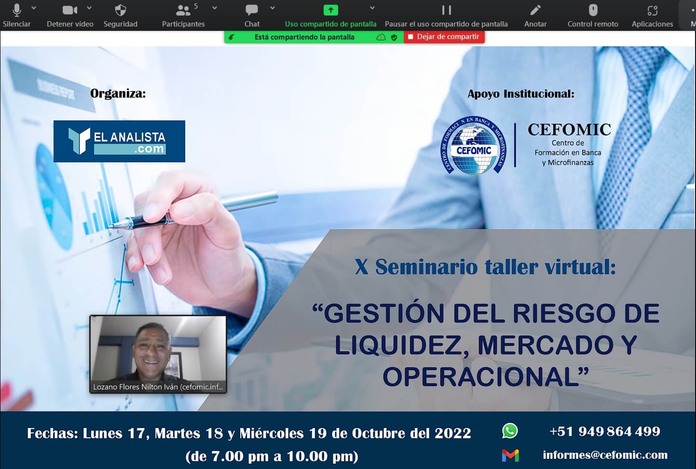The width and height of the screenshot is (696, 469).
Task: Stop the camera with Detener vídeo
Action: [70, 15]
